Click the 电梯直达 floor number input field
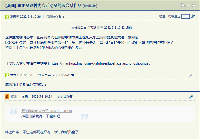The width and height of the screenshot is (200, 140). (185, 16)
